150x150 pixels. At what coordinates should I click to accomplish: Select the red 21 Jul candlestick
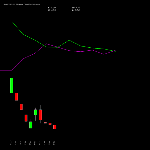(26, 118)
